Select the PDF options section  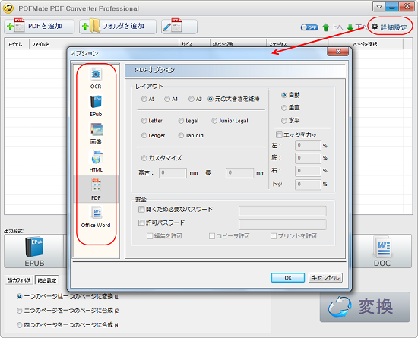[96, 189]
